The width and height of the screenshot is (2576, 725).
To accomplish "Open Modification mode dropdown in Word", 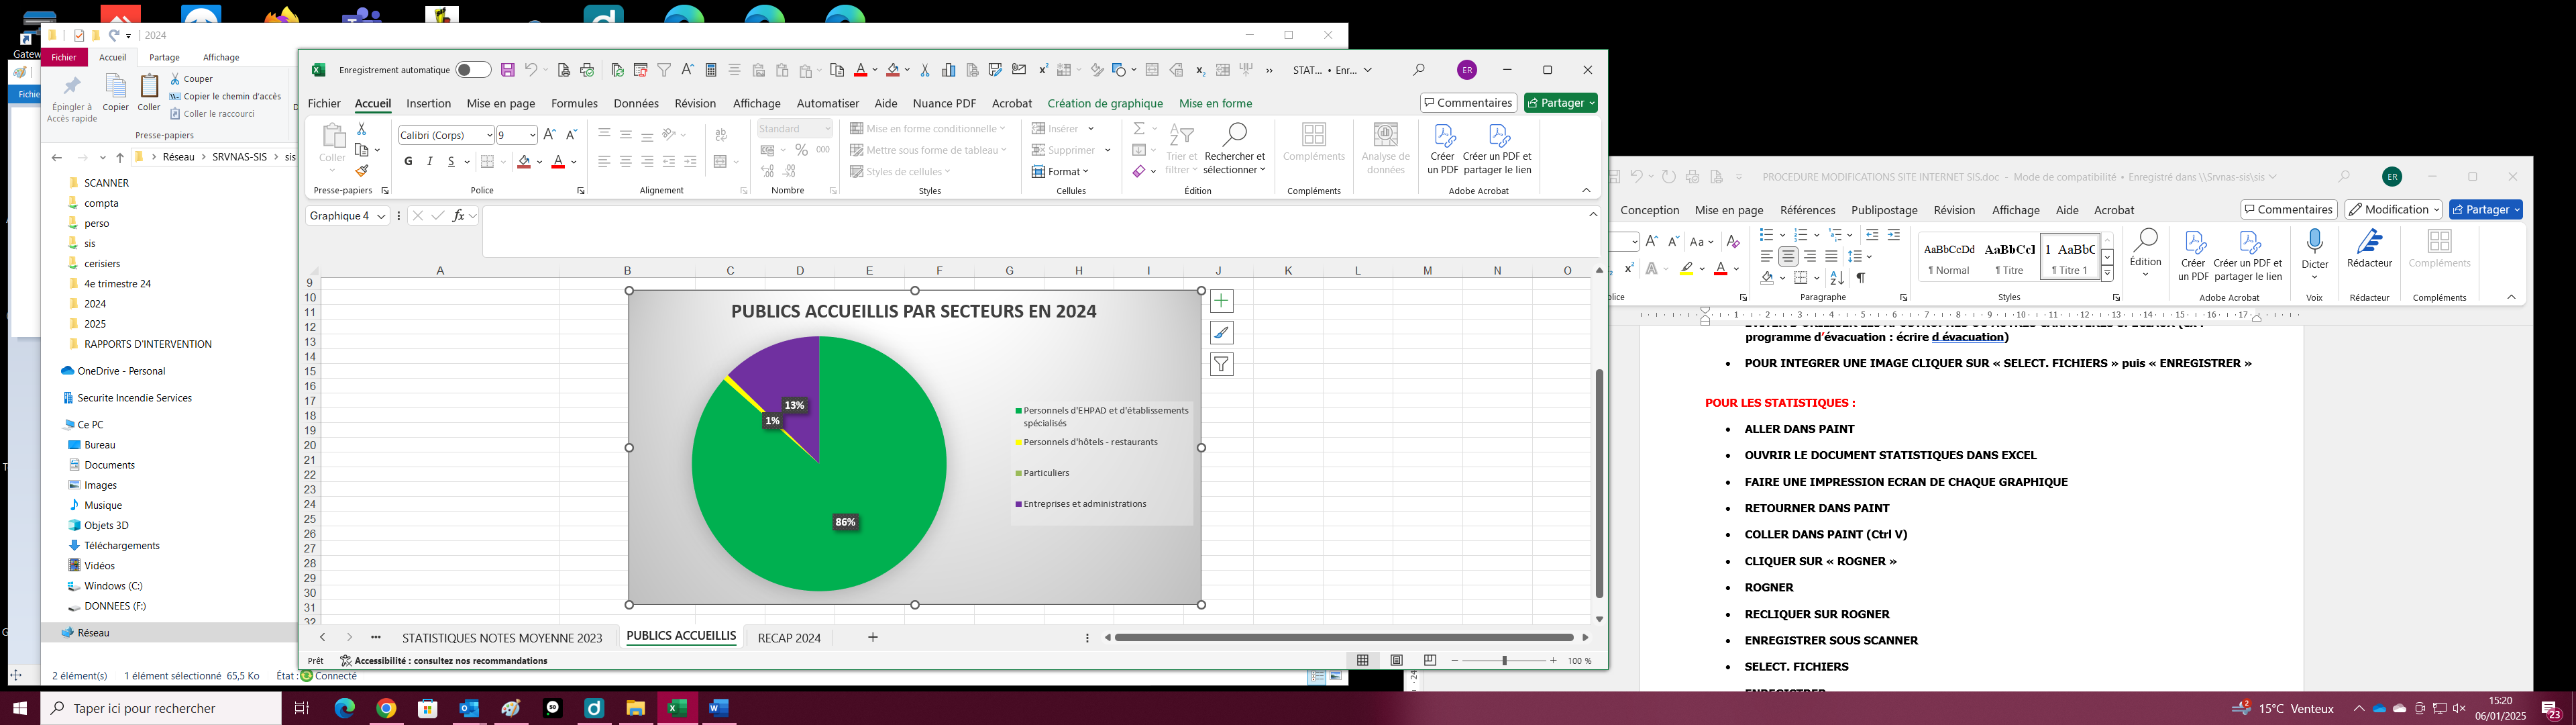I will click(x=2393, y=209).
